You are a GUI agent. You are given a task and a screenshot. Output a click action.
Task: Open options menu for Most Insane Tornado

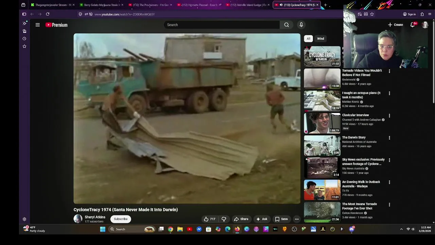point(389,205)
